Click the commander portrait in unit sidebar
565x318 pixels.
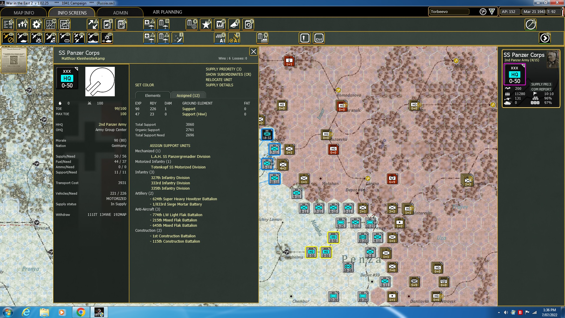[553, 59]
